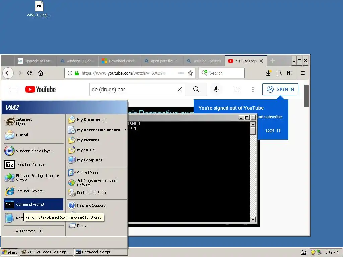Click the SIGN IN button
Screen dimensions: 343x257
click(280, 89)
